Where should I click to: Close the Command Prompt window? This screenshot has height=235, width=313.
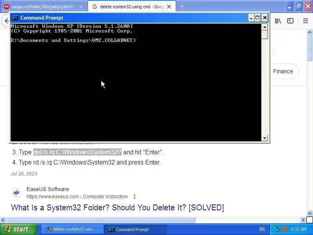coord(265,18)
